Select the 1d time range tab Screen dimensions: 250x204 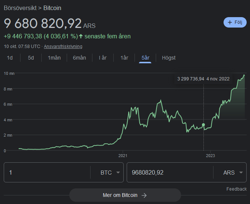10,58
